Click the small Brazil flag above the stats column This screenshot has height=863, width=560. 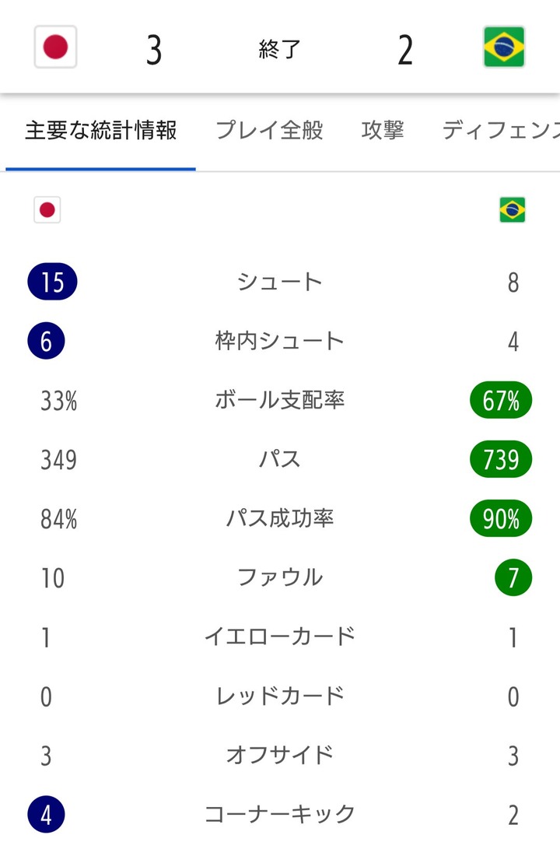tap(512, 210)
